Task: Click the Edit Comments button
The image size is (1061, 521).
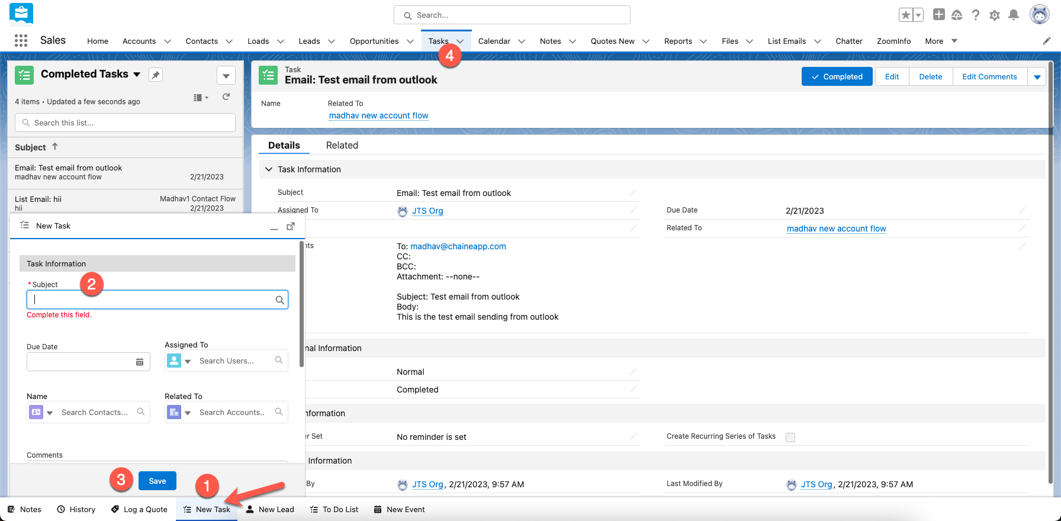Action: click(989, 76)
